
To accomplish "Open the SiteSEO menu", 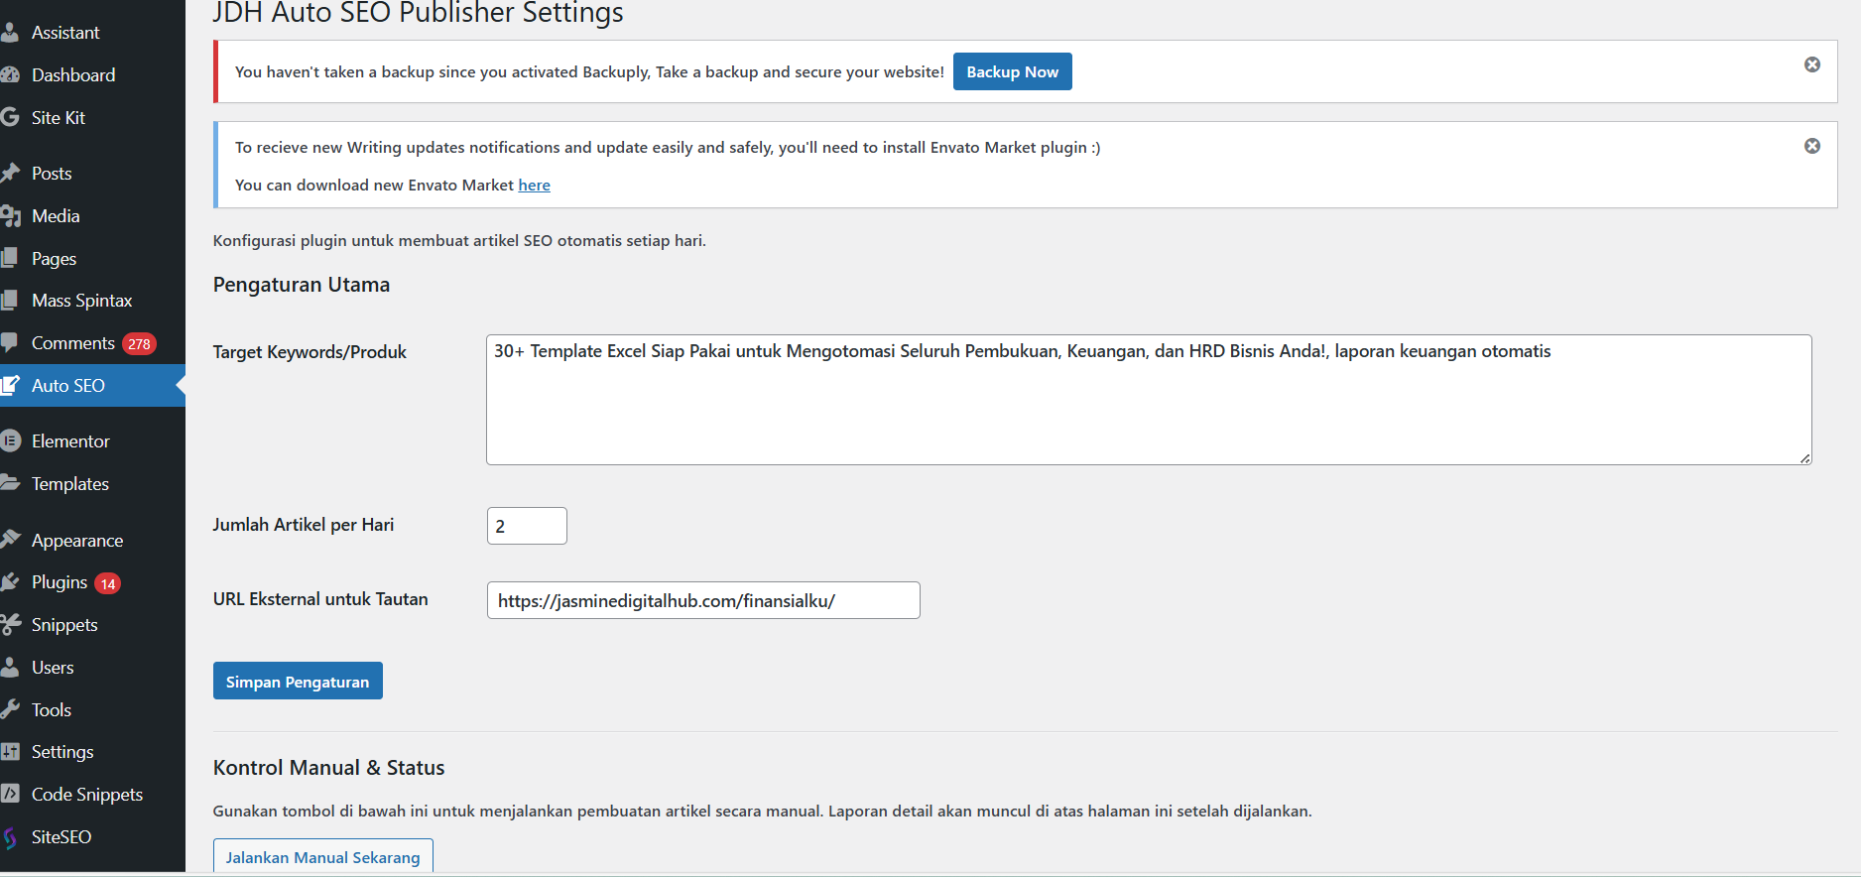I will 92,837.
